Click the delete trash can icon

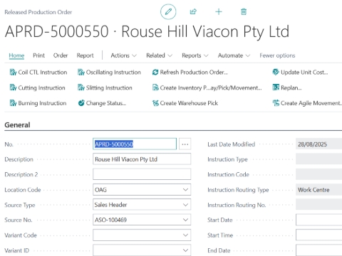click(x=244, y=11)
